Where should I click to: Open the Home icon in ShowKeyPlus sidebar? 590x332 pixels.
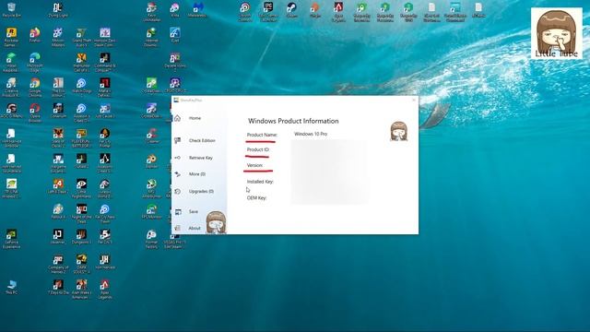177,118
